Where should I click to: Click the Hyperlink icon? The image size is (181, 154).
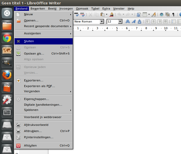(x=139, y=14)
